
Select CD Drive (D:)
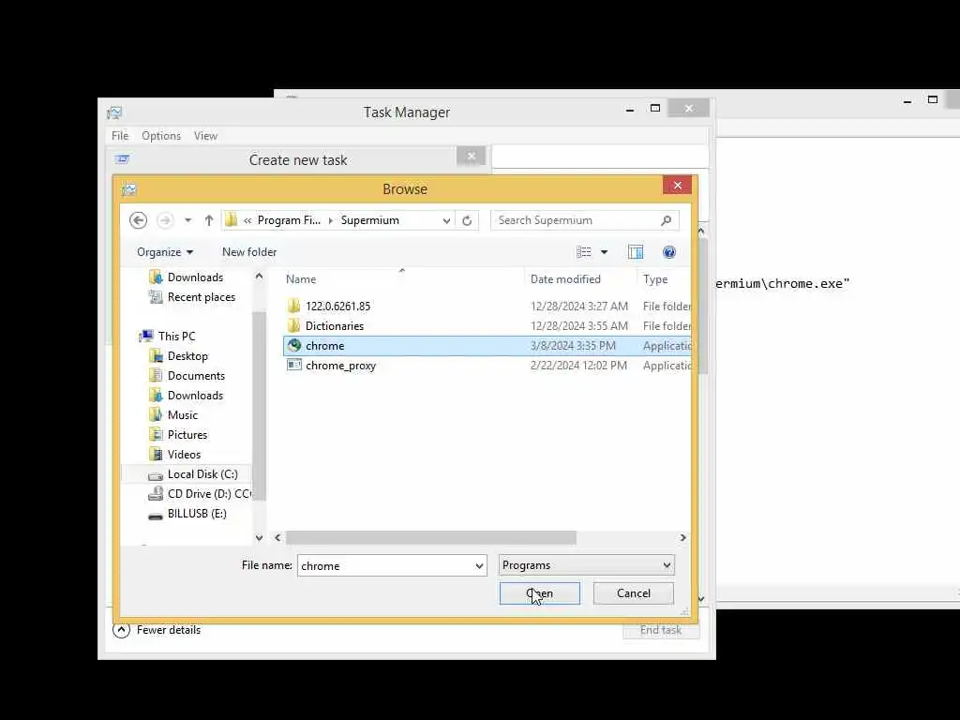coord(200,494)
